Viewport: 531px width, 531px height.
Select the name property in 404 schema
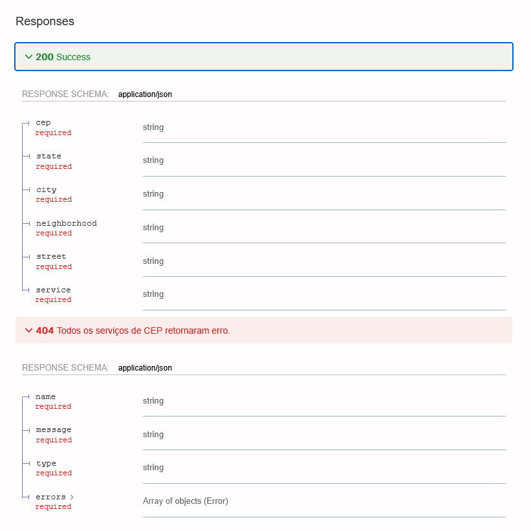coord(46,397)
